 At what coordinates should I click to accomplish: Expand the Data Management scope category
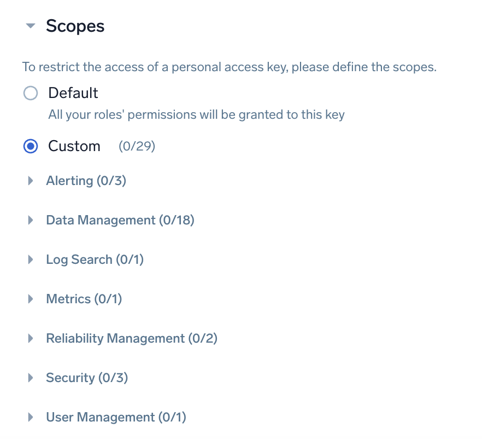[x=31, y=220]
